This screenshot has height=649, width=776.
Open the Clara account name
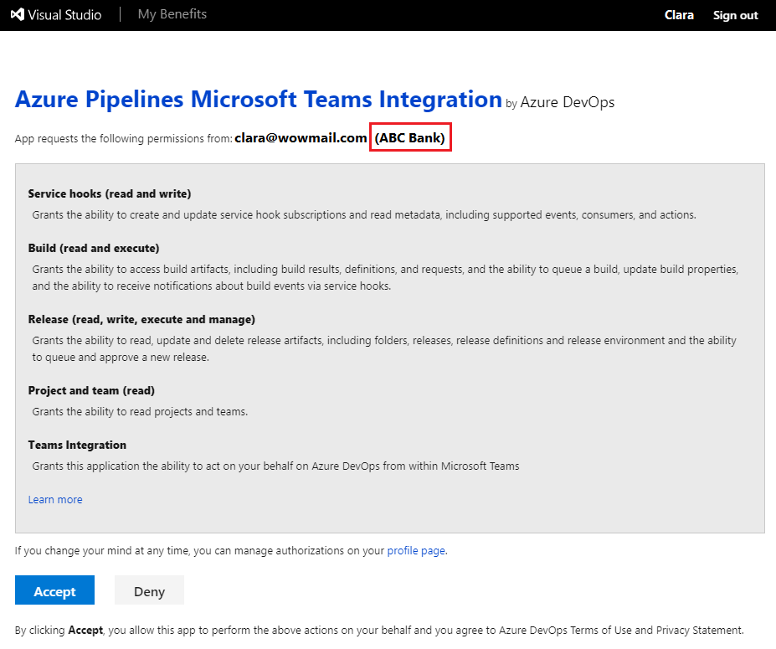pyautogui.click(x=679, y=15)
